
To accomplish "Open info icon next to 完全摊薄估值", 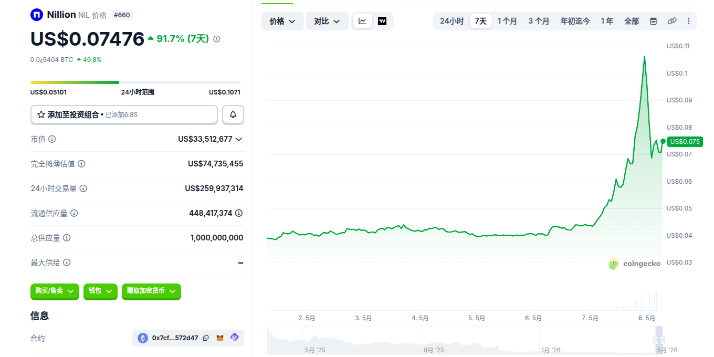I will tap(81, 164).
